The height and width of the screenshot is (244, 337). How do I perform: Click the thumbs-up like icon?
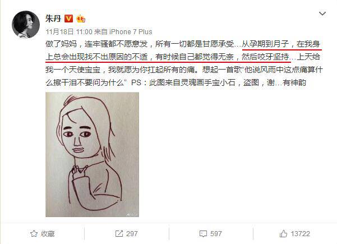tap(283, 233)
